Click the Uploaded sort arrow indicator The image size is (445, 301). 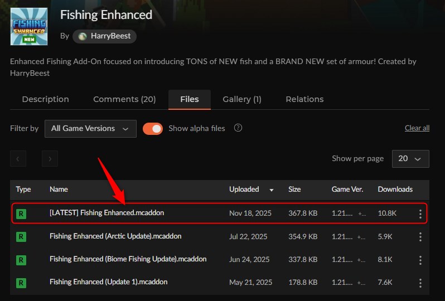coord(272,190)
